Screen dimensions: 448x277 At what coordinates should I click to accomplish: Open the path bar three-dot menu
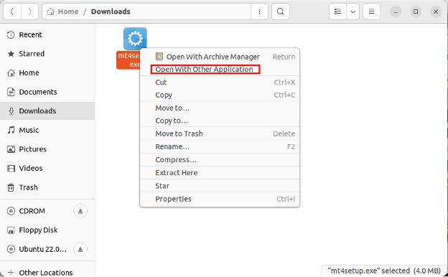click(x=259, y=11)
